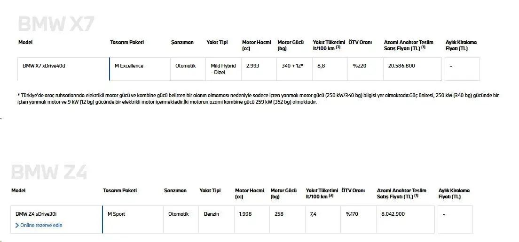
Task: Click the M Excellence design package cell
Action: pyautogui.click(x=140, y=69)
